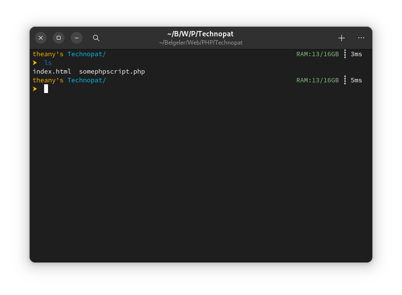Click the somephpscript.php filename in the output
The height and width of the screenshot is (295, 402).
(112, 72)
